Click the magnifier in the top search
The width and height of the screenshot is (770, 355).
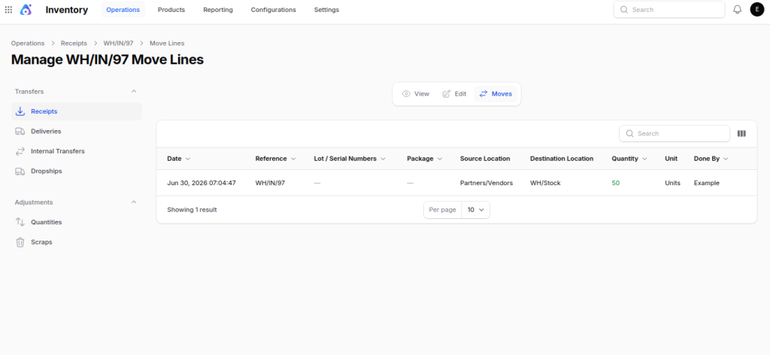[624, 9]
